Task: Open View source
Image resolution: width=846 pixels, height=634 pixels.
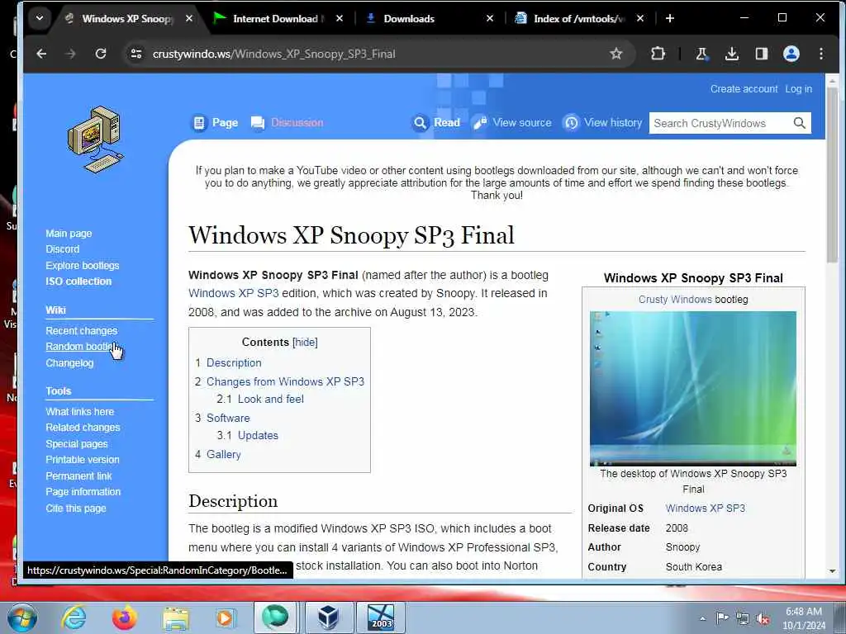Action: (511, 123)
